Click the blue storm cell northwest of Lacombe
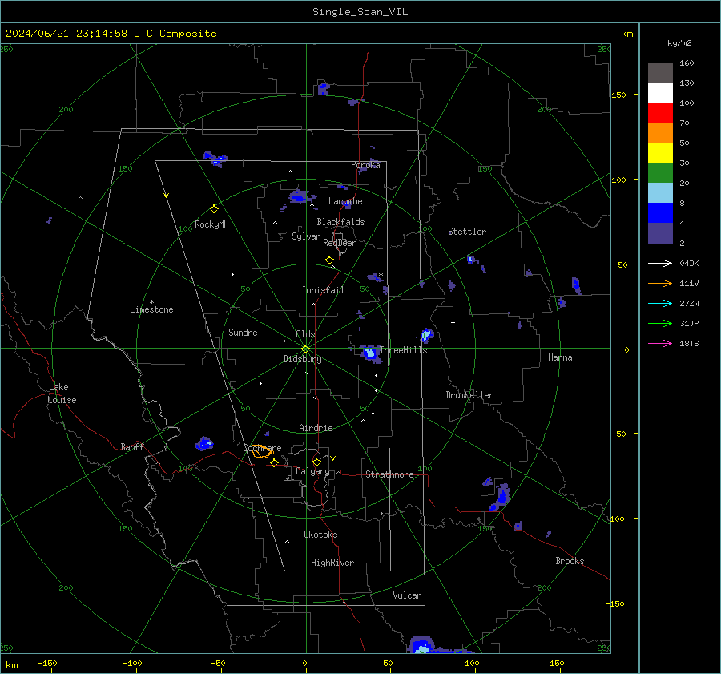The height and width of the screenshot is (674, 721). point(300,197)
